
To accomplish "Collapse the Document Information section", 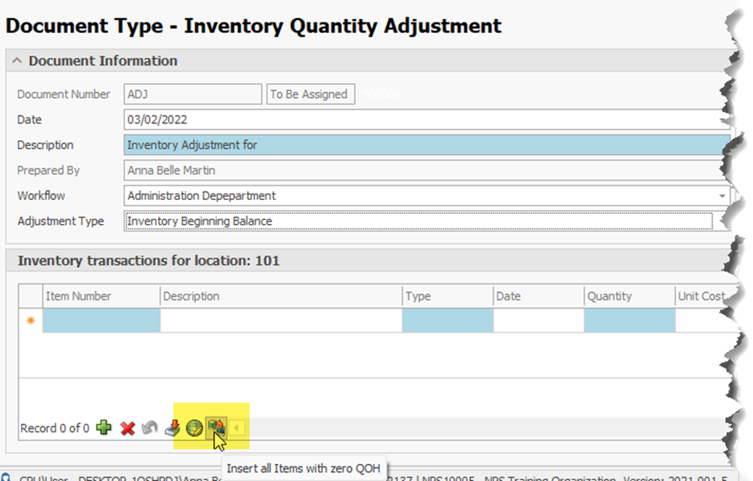I will pos(17,61).
